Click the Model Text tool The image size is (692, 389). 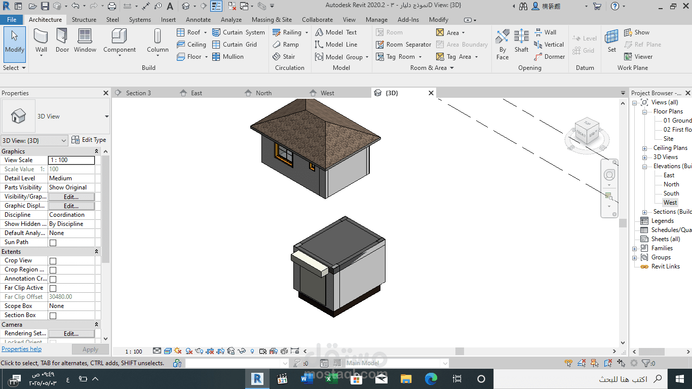tap(336, 32)
